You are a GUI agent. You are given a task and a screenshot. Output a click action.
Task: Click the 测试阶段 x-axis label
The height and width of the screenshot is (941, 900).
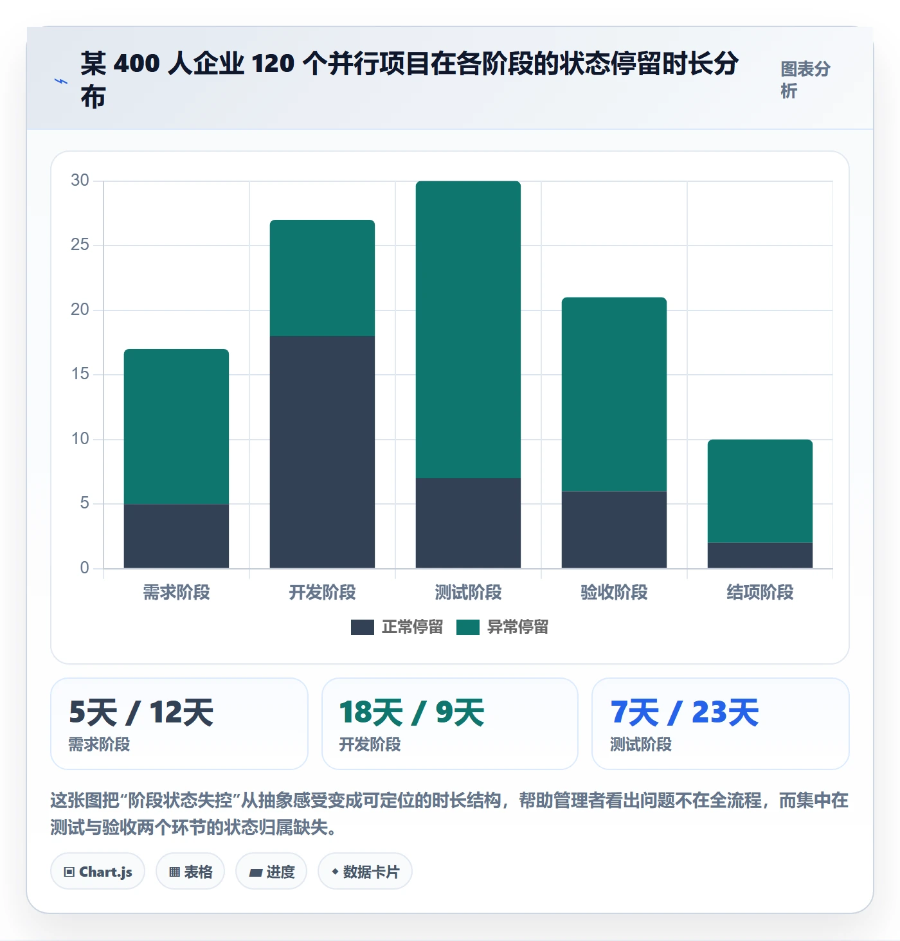point(468,592)
